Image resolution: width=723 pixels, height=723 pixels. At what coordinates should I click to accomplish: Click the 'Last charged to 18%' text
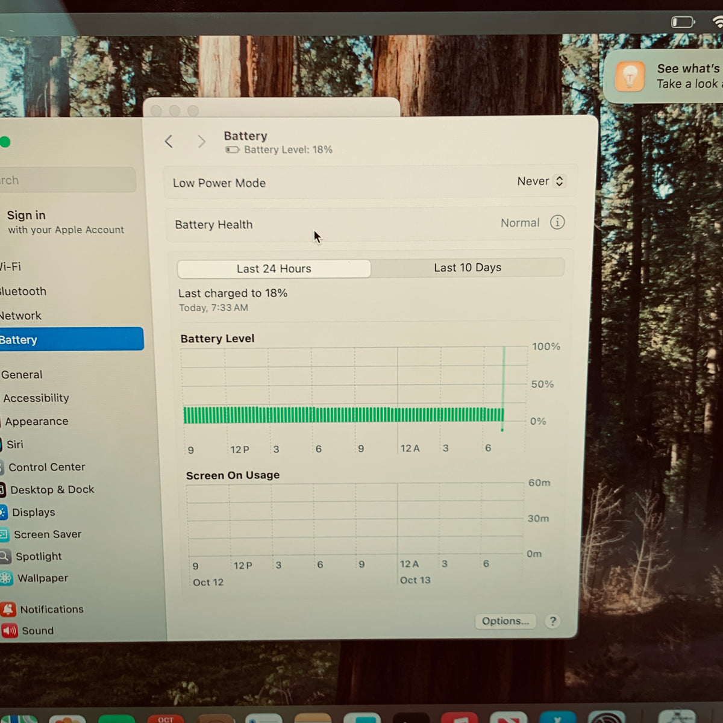tap(233, 293)
